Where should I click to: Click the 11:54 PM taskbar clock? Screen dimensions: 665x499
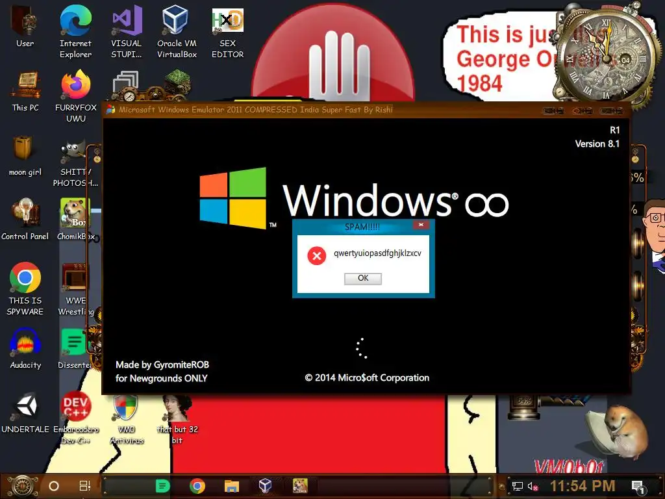click(583, 486)
